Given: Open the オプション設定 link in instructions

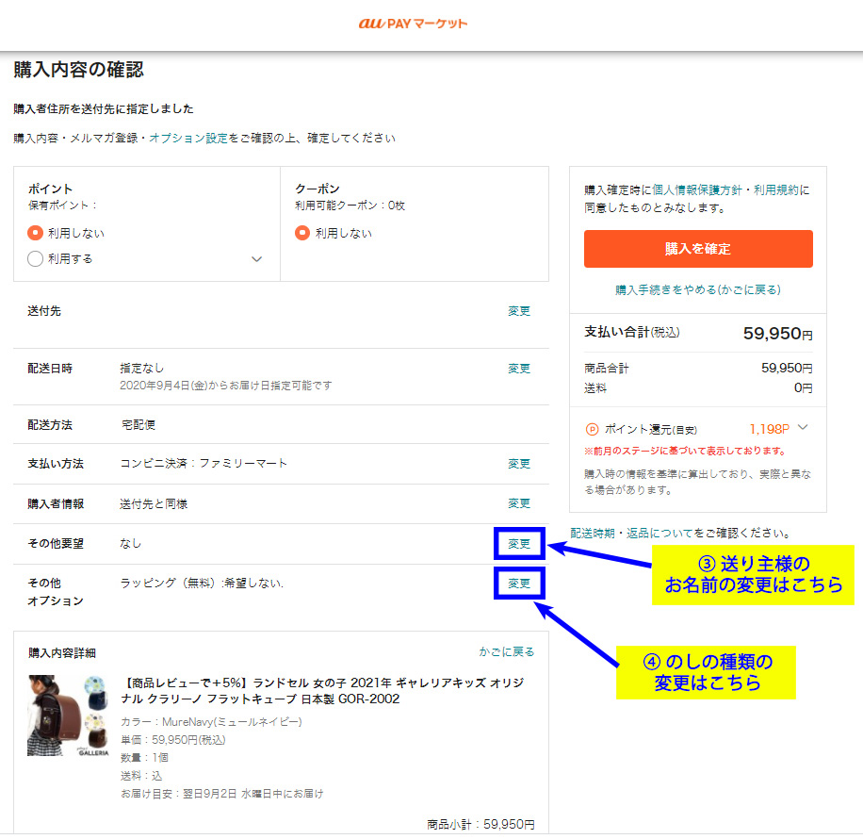Looking at the screenshot, I should pos(188,138).
